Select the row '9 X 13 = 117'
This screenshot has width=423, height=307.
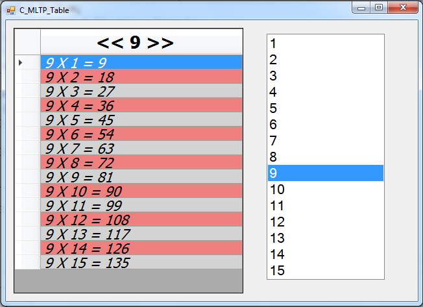click(x=141, y=234)
